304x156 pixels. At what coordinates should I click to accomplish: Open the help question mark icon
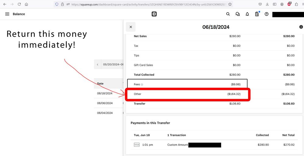tap(267, 14)
